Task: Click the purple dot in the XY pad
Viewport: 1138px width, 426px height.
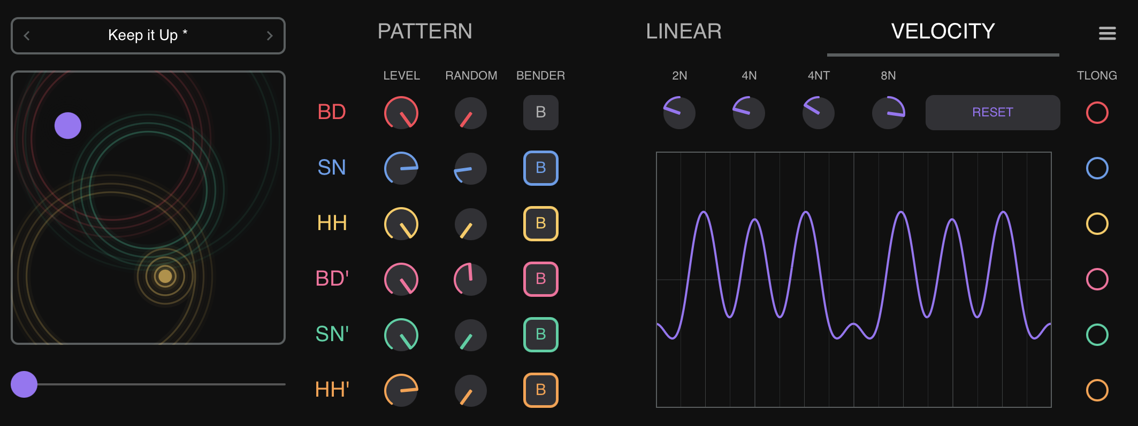Action: tap(67, 125)
